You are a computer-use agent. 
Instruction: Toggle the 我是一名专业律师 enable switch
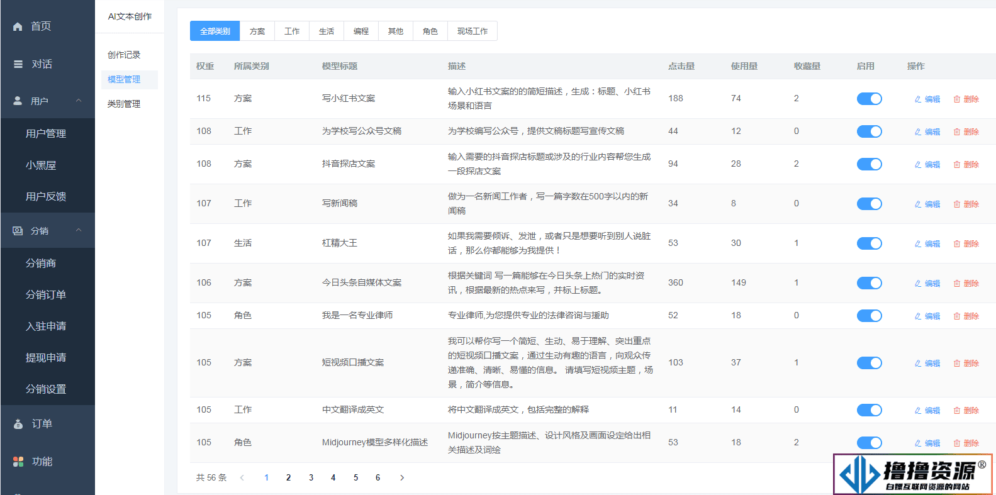point(869,316)
